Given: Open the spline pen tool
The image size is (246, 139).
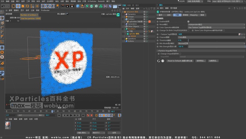Looking at the screenshot, I should click(82, 6).
